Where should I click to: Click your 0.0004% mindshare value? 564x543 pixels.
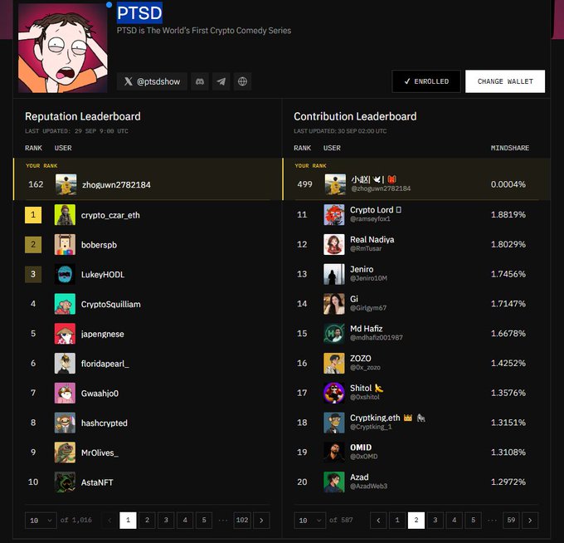tap(508, 184)
